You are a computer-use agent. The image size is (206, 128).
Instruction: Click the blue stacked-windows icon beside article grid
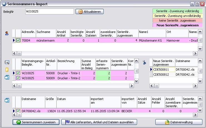pos(7,78)
